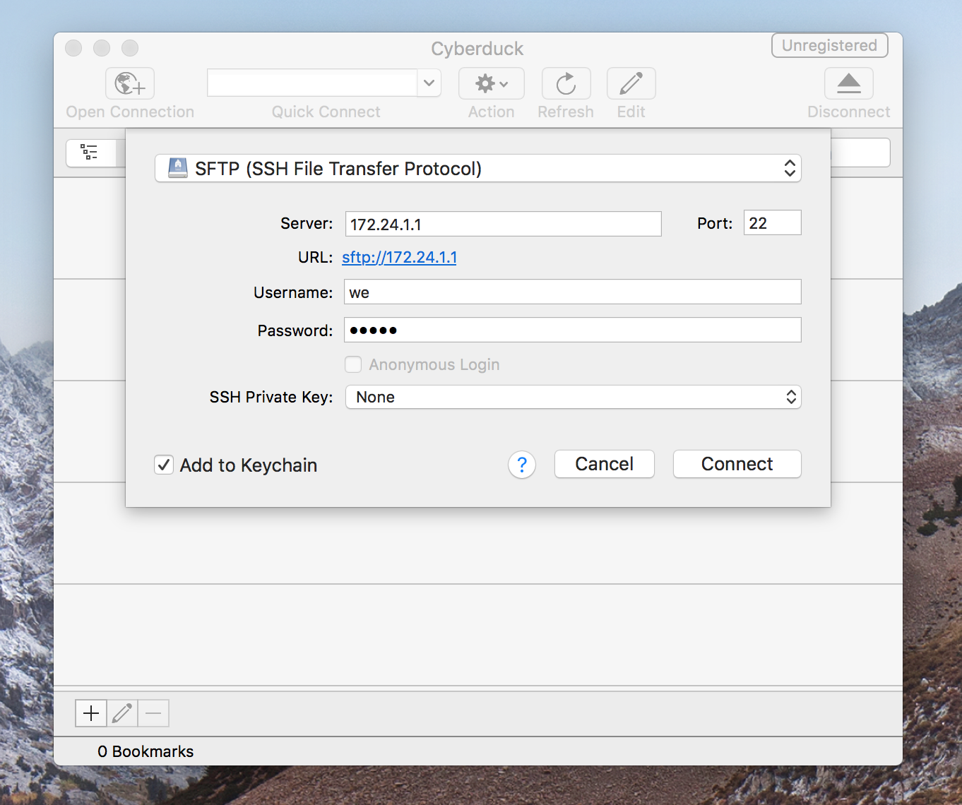Click the Disconnect eject icon
The height and width of the screenshot is (805, 962).
pos(849,84)
